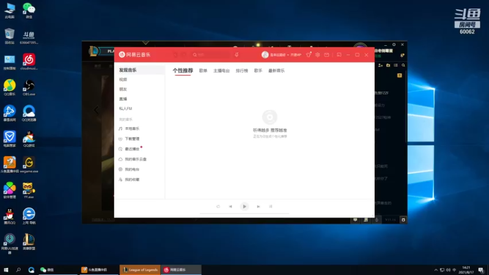The width and height of the screenshot is (489, 275).
Task: Switch to 网易云音乐 taskbar button
Action: pos(181,270)
